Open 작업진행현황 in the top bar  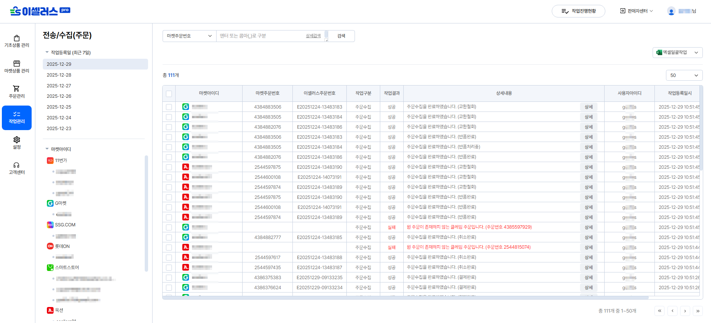pyautogui.click(x=579, y=11)
